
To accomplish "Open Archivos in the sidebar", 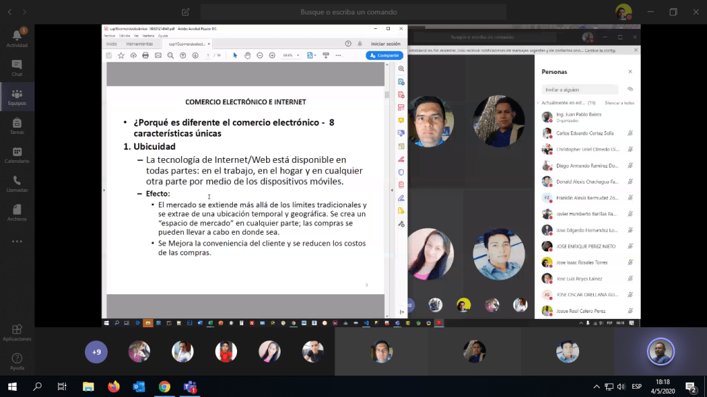I will (17, 213).
